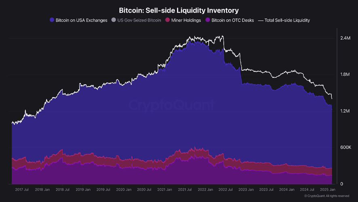The image size is (358, 202).
Task: Click the CryptoQuant All rights reserved text
Action: (327, 196)
